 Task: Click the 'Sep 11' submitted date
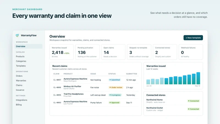pos(129,103)
